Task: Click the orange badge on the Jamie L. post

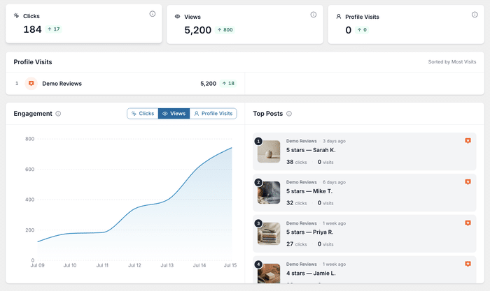Action: point(468,264)
